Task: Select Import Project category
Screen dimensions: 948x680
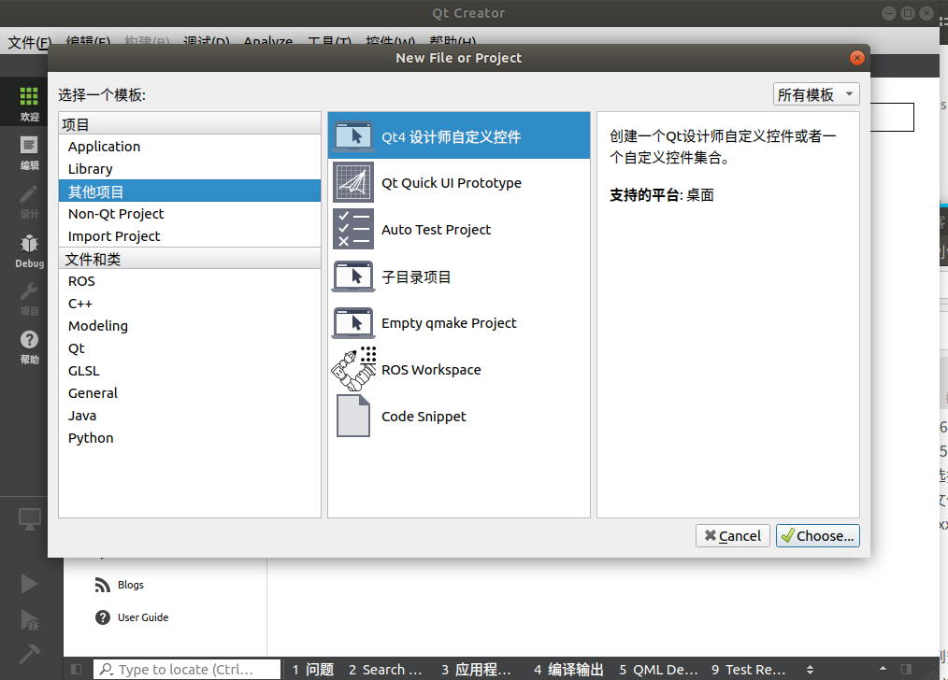Action: tap(190, 235)
